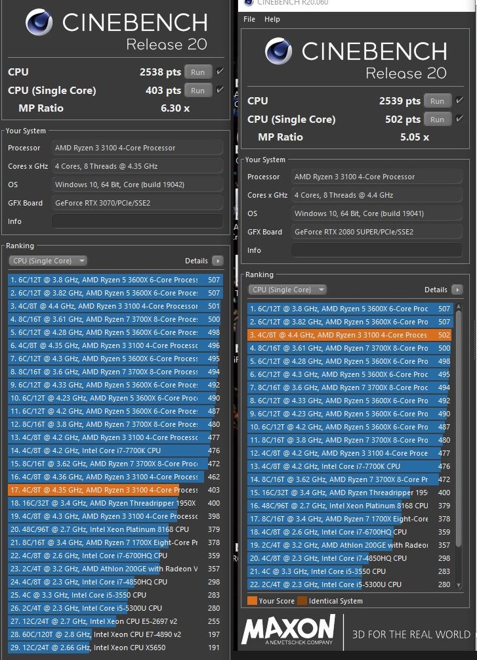Open the ranking type dropdown in left window
This screenshot has width=477, height=660.
tap(47, 261)
